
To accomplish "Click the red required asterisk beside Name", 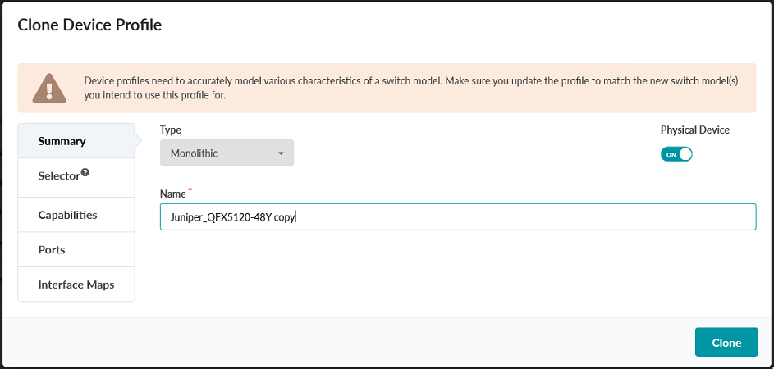I will 191,191.
